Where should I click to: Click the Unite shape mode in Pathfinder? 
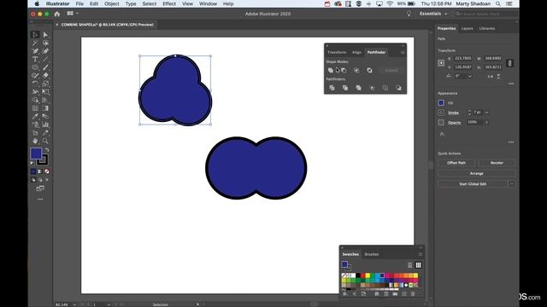click(x=331, y=70)
